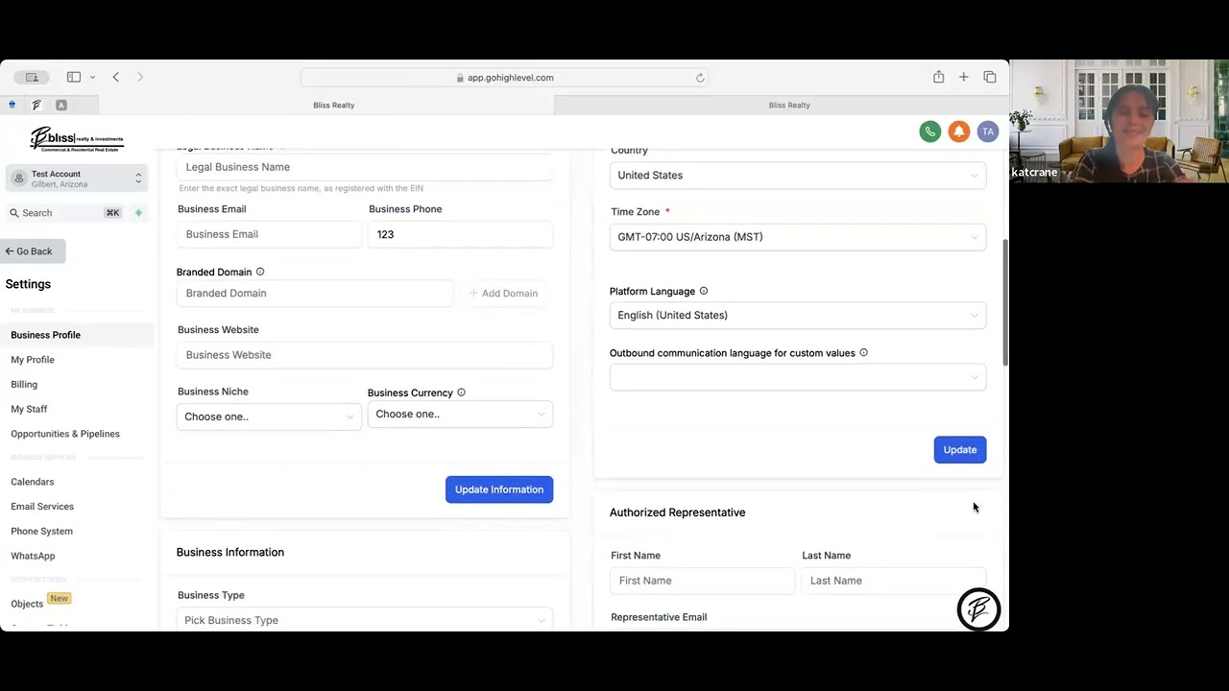This screenshot has height=691, width=1229.
Task: Click the Bliss Realty logo
Action: [x=77, y=139]
